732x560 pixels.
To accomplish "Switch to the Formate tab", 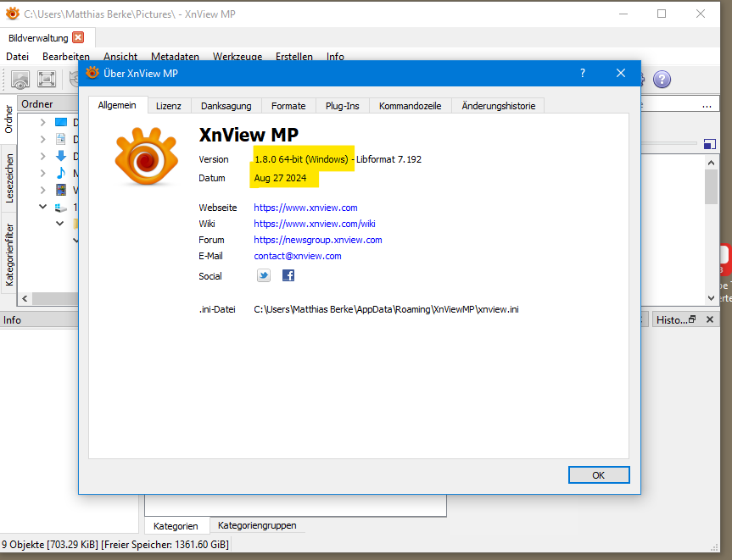I will click(x=288, y=105).
